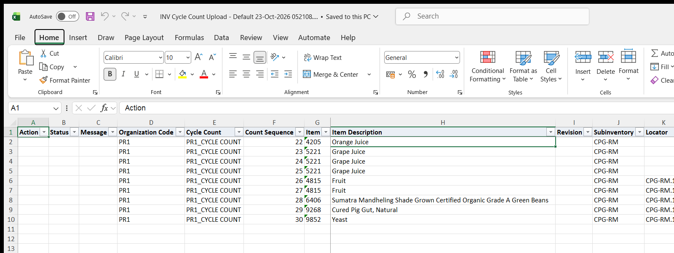
Task: Select the Orange Juice cell
Action: click(x=443, y=142)
